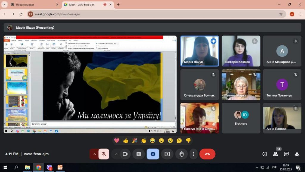Open the meeting details info icon
The image size is (305, 172).
(x=264, y=154)
